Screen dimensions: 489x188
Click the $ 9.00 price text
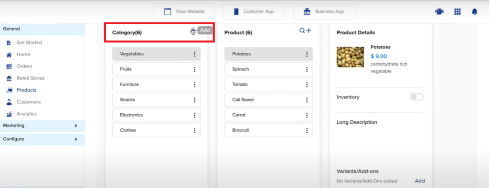pos(379,56)
